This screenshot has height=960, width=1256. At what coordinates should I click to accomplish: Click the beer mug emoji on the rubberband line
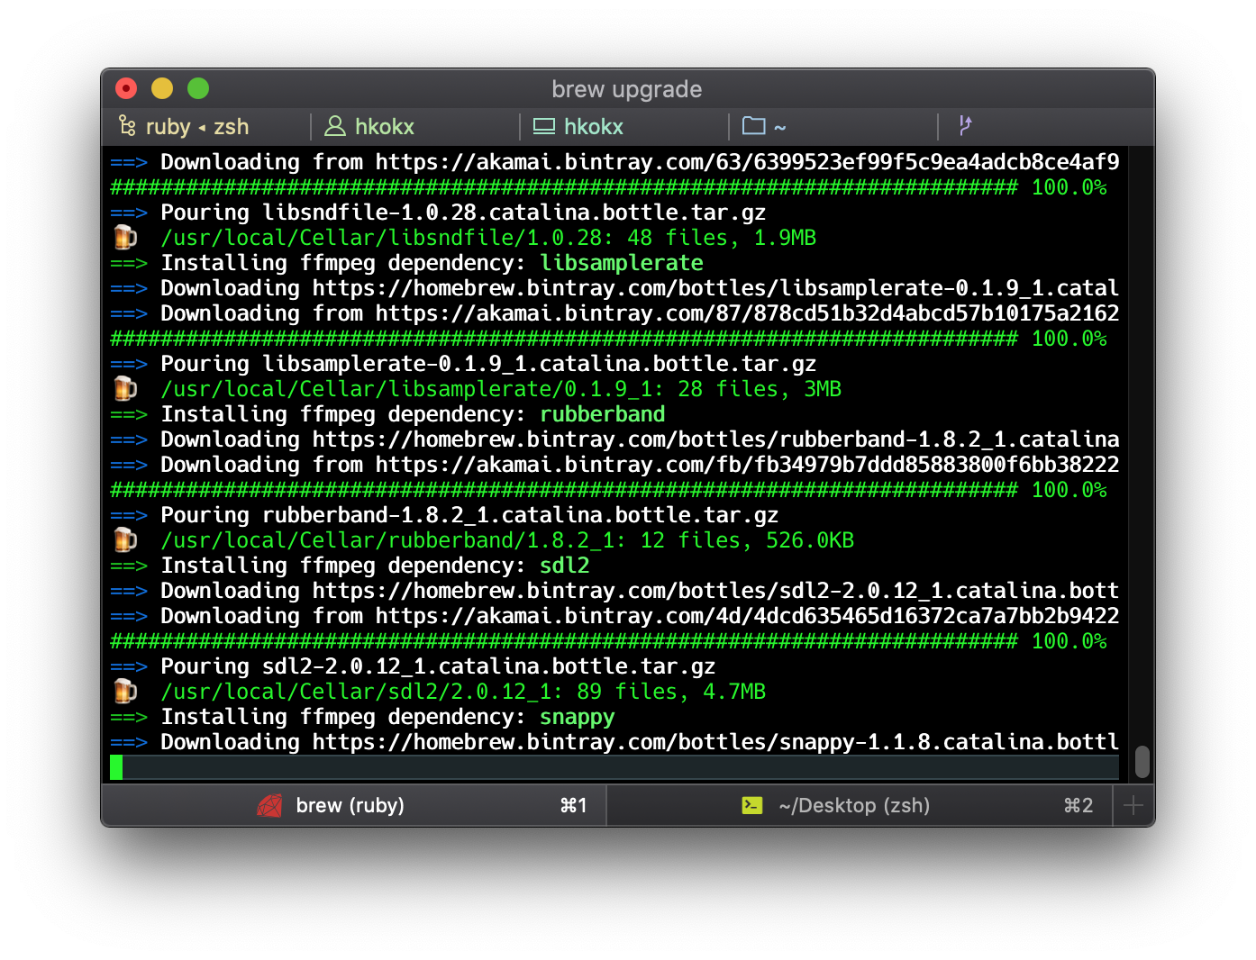(x=125, y=539)
